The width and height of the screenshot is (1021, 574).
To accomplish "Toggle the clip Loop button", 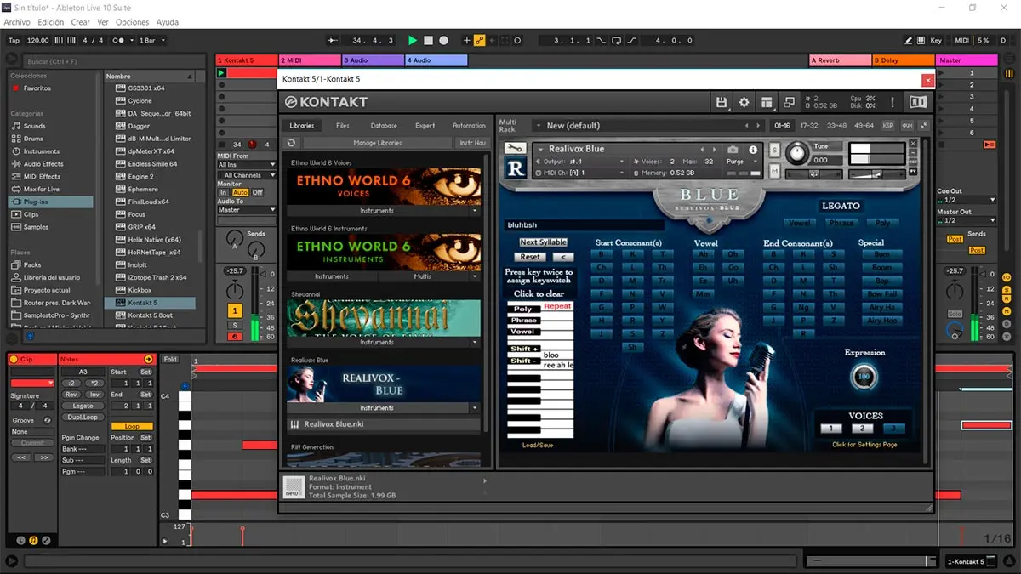I will pos(131,426).
